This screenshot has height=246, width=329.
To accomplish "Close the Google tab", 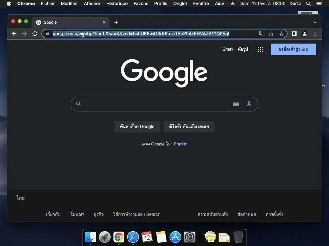I will [104, 22].
